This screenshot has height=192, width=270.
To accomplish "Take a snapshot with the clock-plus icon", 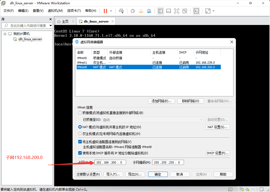I will pos(133,11).
